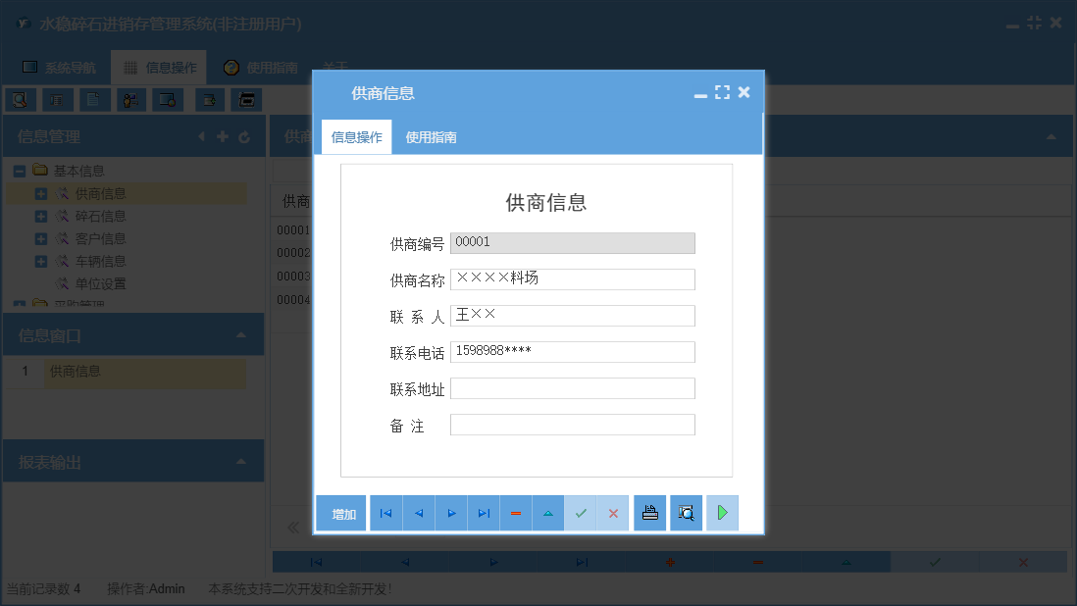
Task: Click the blank document toolbar icon
Action: pos(93,99)
